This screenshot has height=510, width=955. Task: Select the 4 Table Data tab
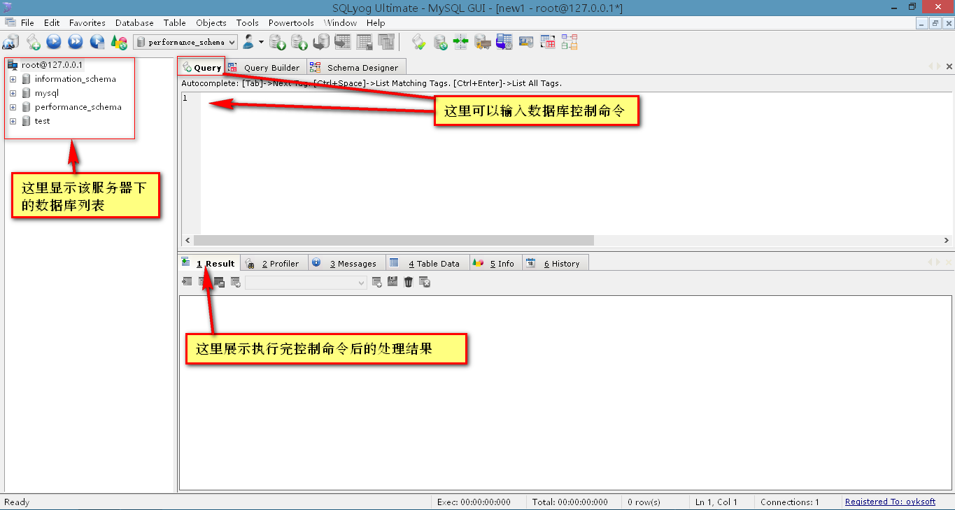[x=427, y=263]
